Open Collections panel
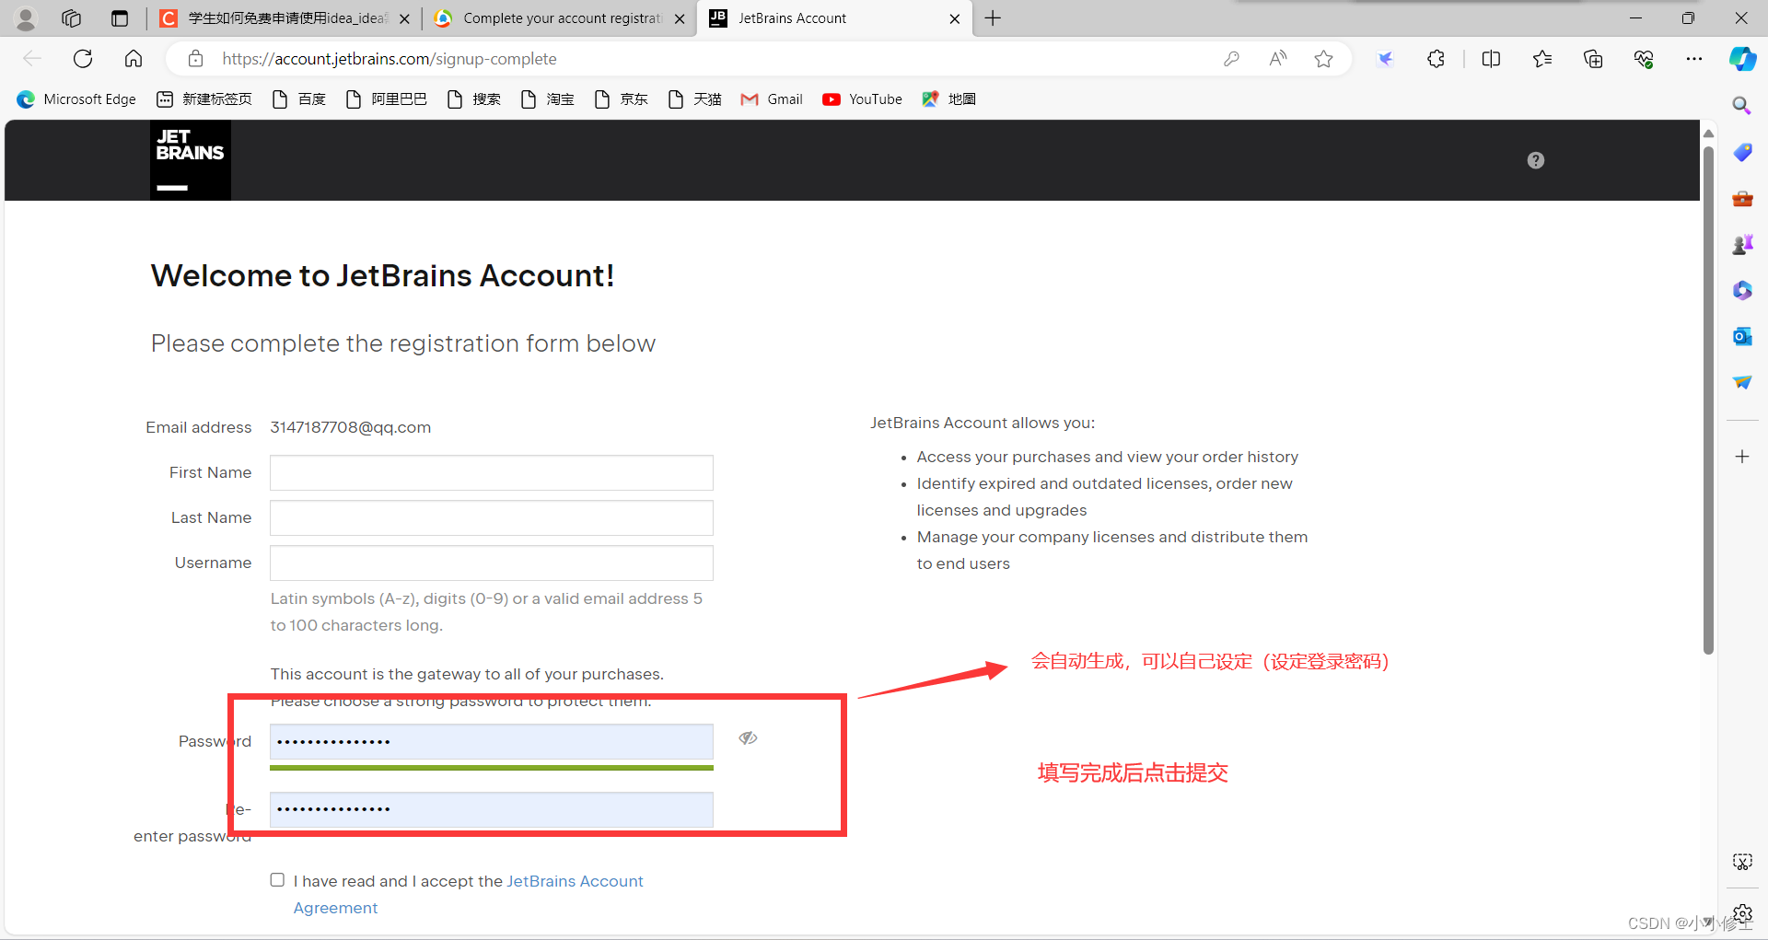Screen dimensions: 1768x940 [1593, 59]
